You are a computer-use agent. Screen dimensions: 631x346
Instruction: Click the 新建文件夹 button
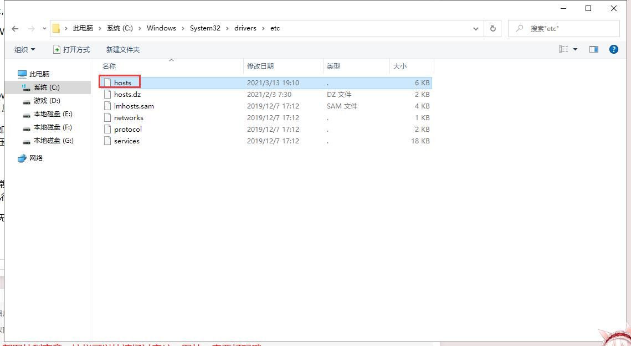[122, 49]
